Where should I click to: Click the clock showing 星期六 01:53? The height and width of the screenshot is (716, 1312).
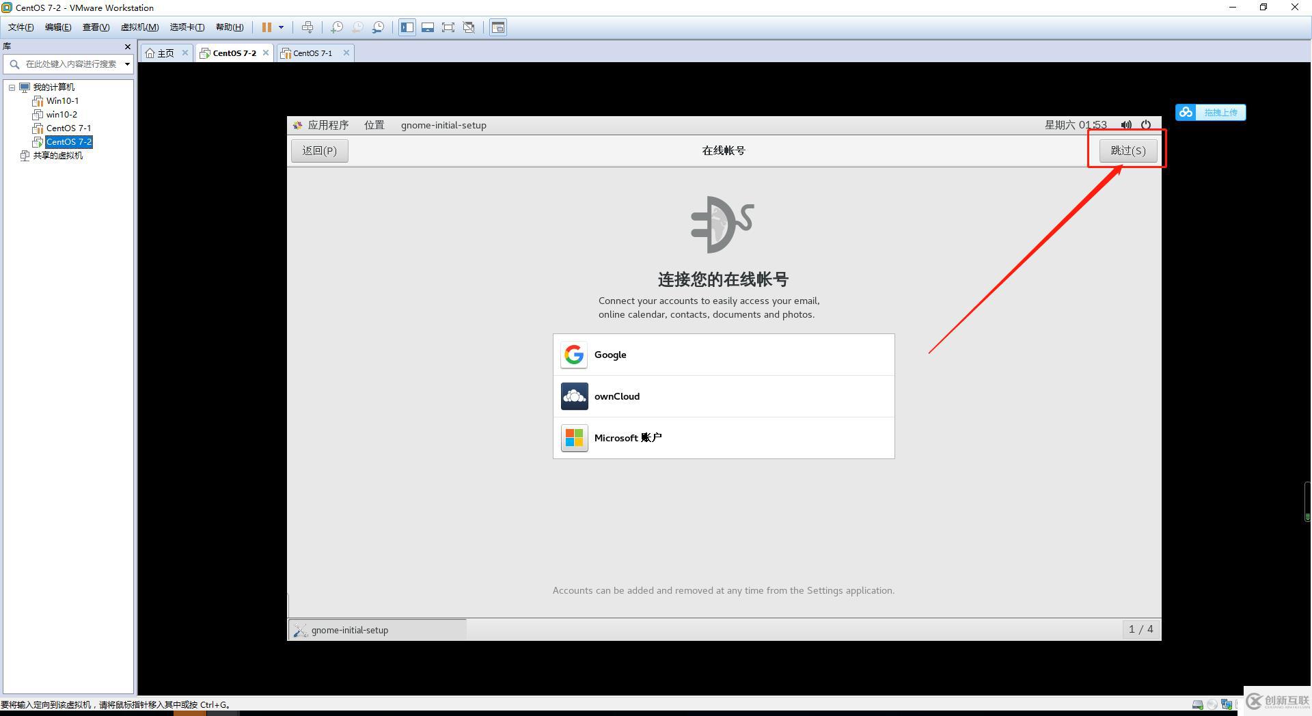(1076, 125)
